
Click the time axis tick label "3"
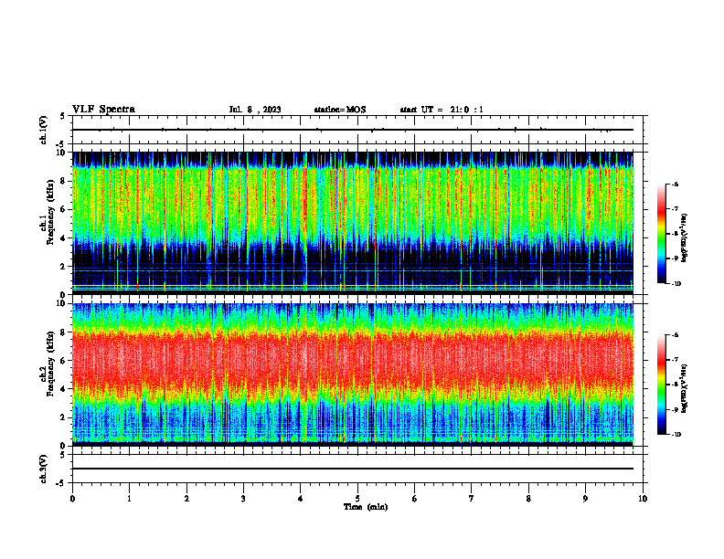pyautogui.click(x=243, y=499)
